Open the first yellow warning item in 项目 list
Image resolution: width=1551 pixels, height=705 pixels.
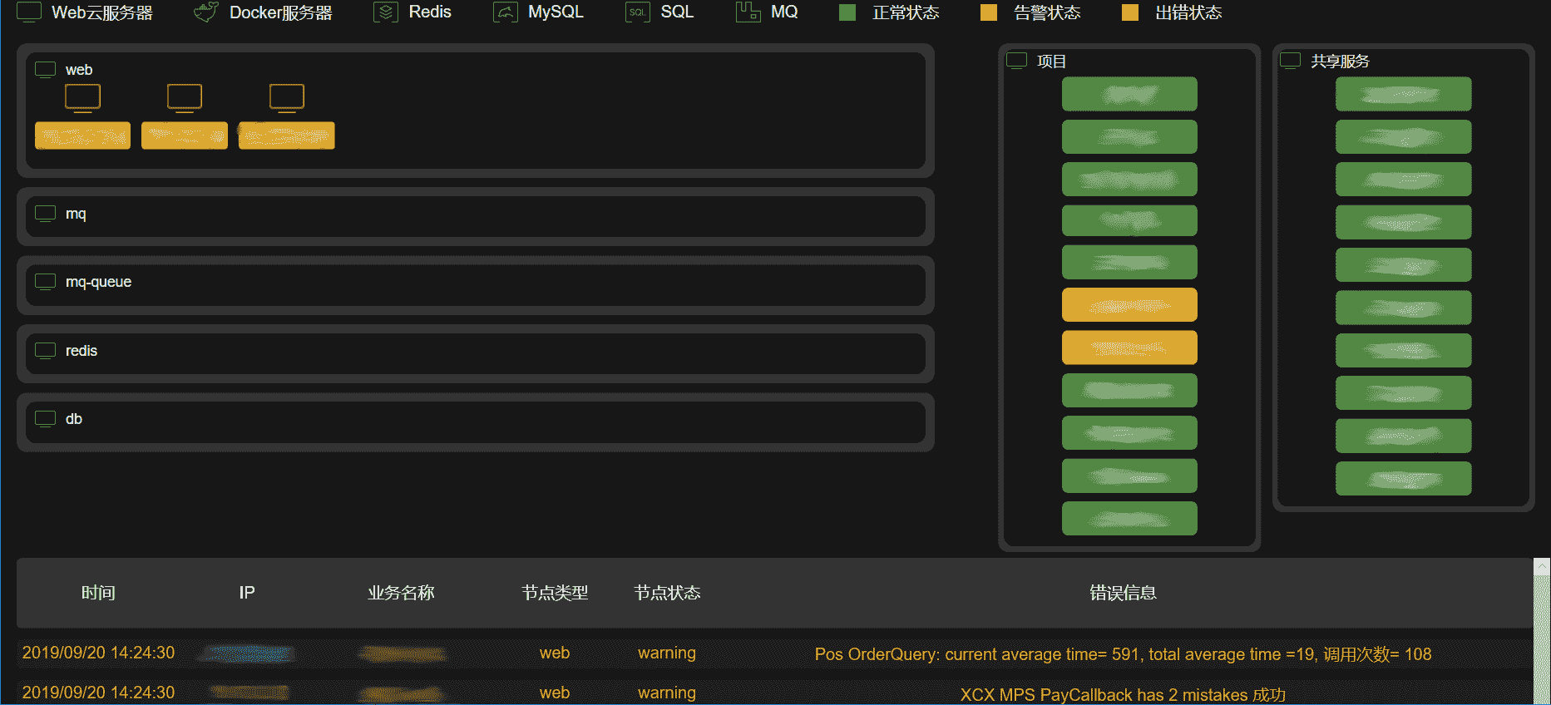[x=1129, y=305]
